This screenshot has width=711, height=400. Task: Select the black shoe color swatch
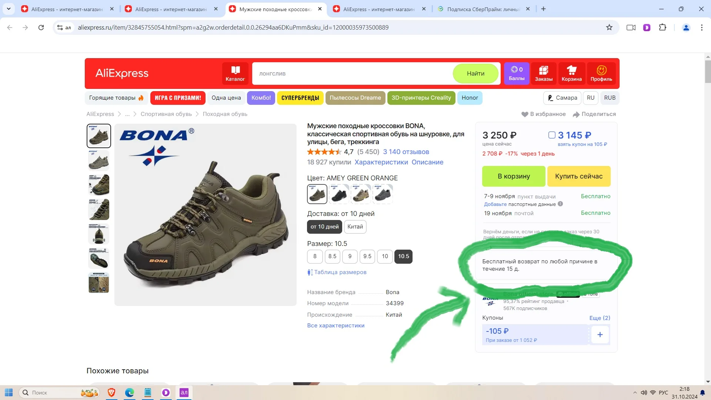[339, 194]
